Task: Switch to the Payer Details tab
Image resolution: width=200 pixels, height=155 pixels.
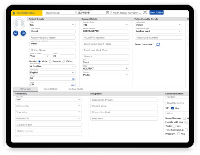Action: (x=51, y=89)
